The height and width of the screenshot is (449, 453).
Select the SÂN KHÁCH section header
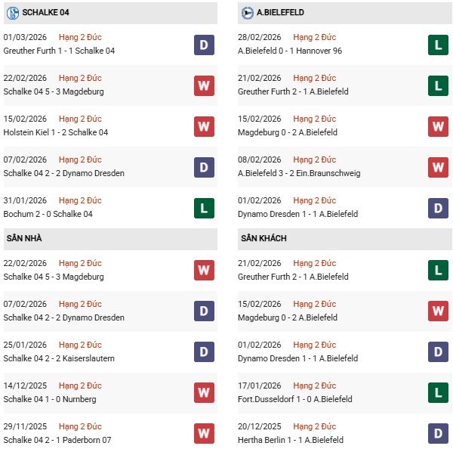(263, 238)
